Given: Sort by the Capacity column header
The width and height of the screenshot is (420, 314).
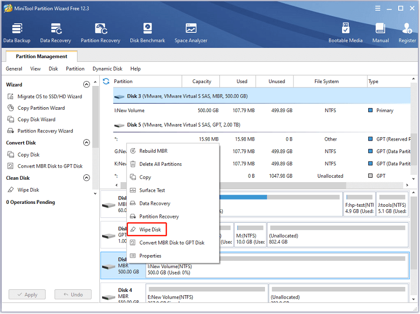Looking at the screenshot, I should [x=202, y=81].
